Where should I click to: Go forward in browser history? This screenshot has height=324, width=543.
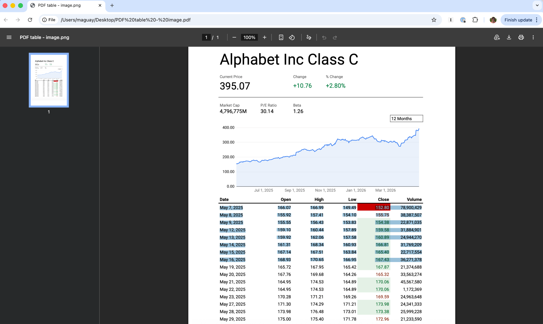click(x=18, y=20)
